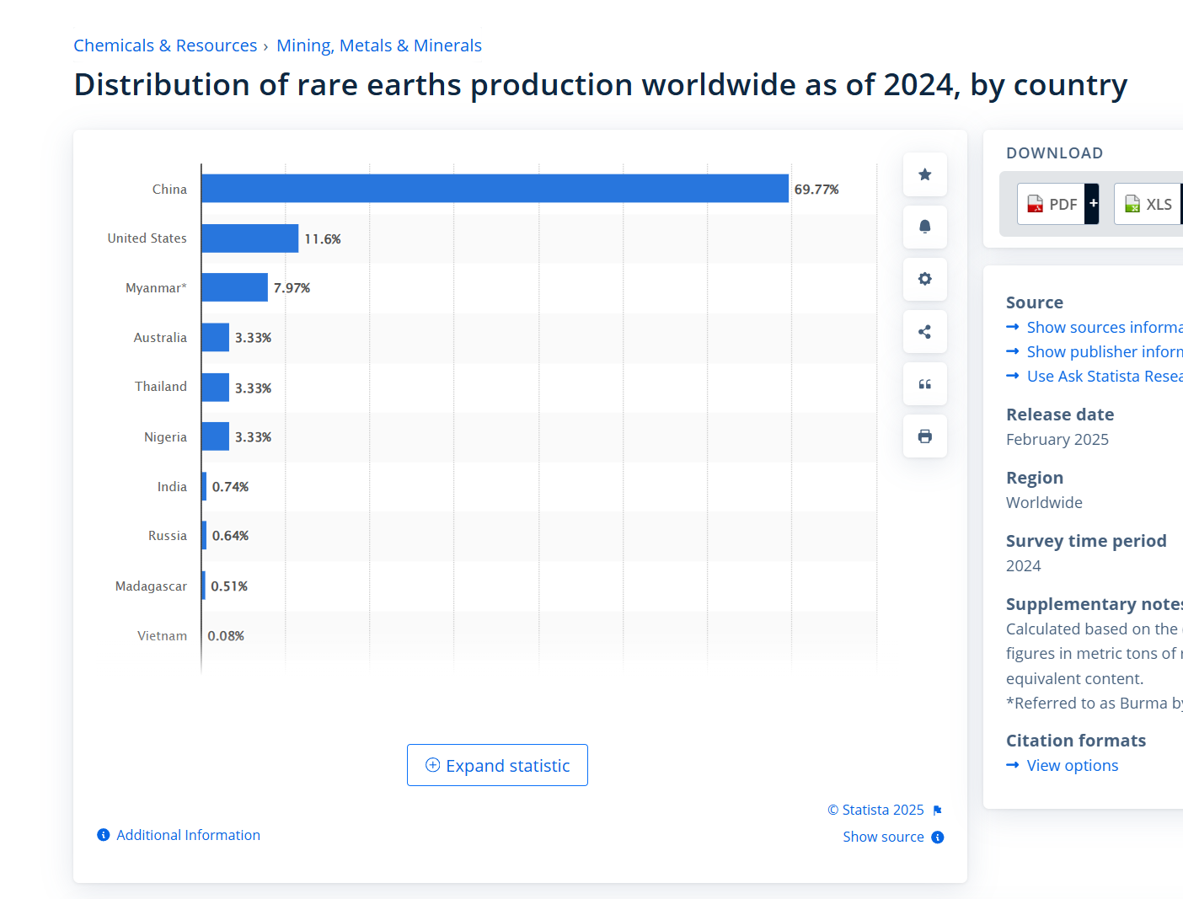Image resolution: width=1183 pixels, height=899 pixels.
Task: Click the DOWNLOAD heading
Action: coord(1054,153)
